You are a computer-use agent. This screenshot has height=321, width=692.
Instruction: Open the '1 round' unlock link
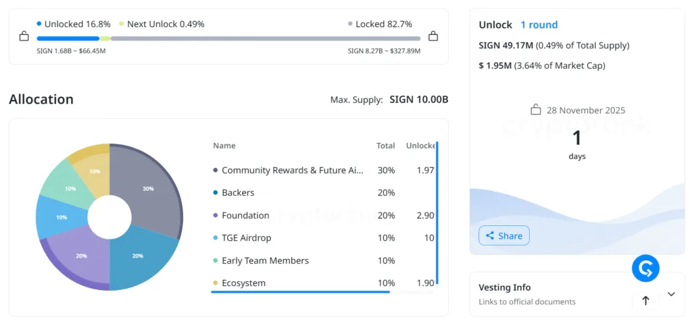point(539,25)
